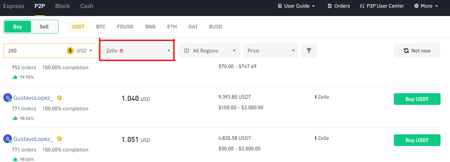Switch to the Express tab

point(14,6)
